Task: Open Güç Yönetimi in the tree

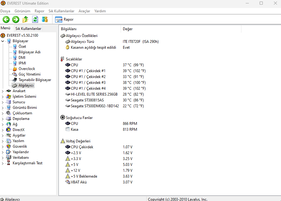Action: [29, 74]
